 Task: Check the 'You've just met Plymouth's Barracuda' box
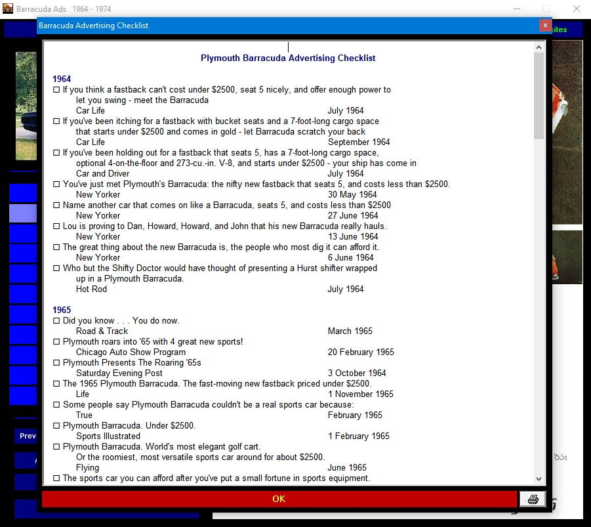(x=56, y=184)
